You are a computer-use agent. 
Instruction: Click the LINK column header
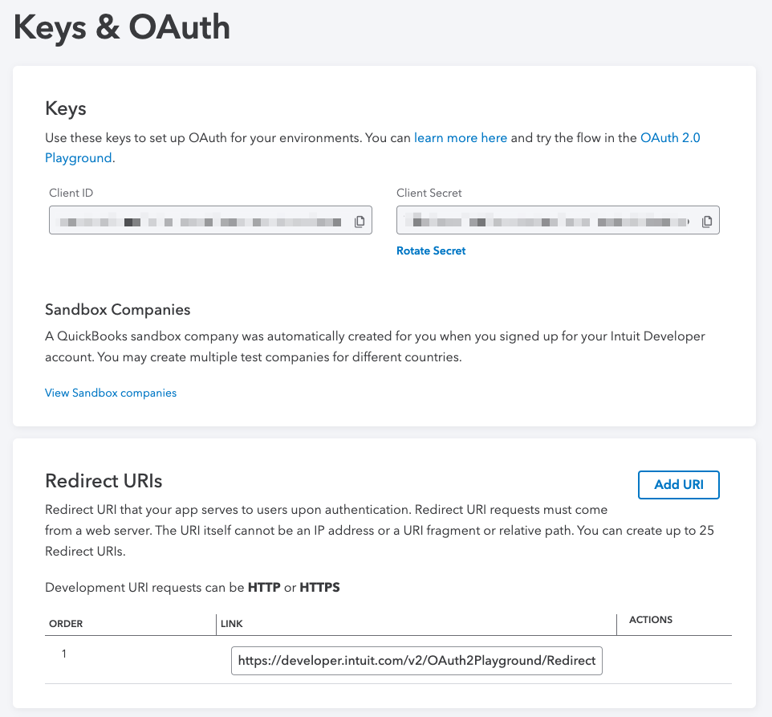click(x=232, y=624)
